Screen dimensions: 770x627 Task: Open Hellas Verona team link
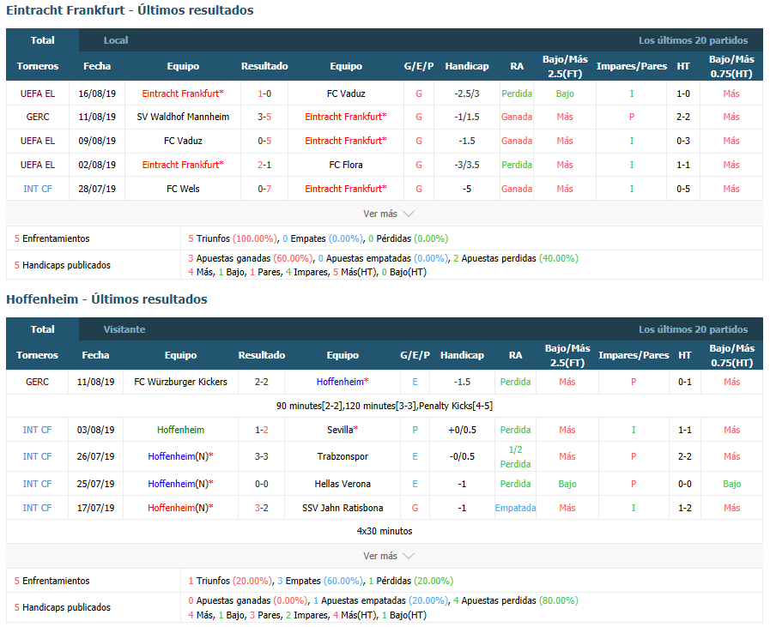pos(343,484)
